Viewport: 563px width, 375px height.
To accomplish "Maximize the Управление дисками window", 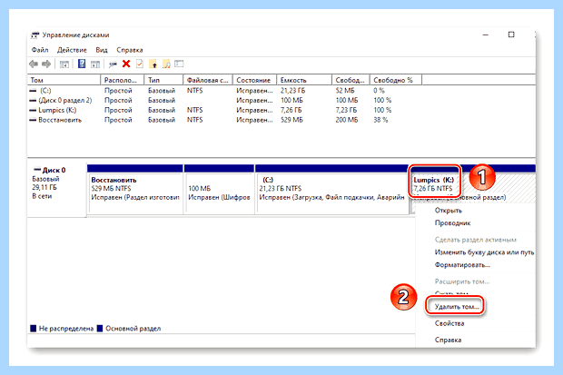I will pyautogui.click(x=511, y=35).
